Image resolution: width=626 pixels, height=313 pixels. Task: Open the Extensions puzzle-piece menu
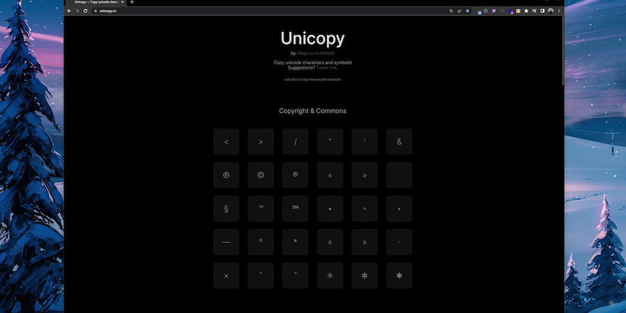click(x=526, y=11)
